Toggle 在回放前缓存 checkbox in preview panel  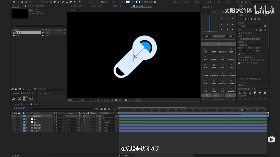239,33
